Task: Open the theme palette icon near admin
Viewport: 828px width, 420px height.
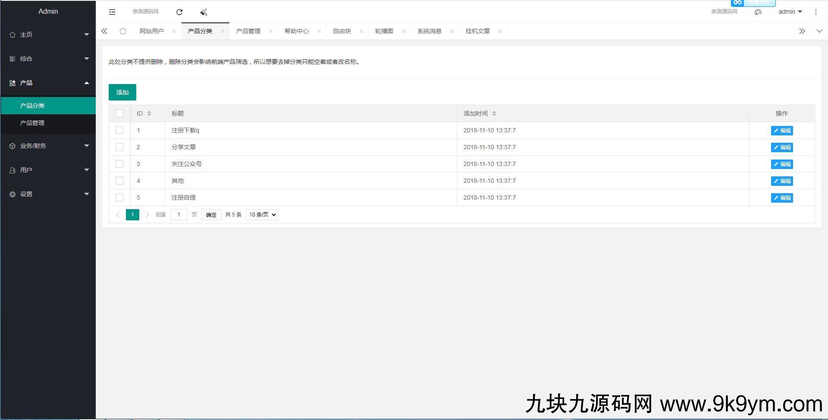Action: [x=759, y=12]
